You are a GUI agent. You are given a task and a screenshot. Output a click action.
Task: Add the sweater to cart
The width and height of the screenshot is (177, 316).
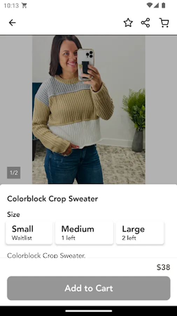coord(89,288)
